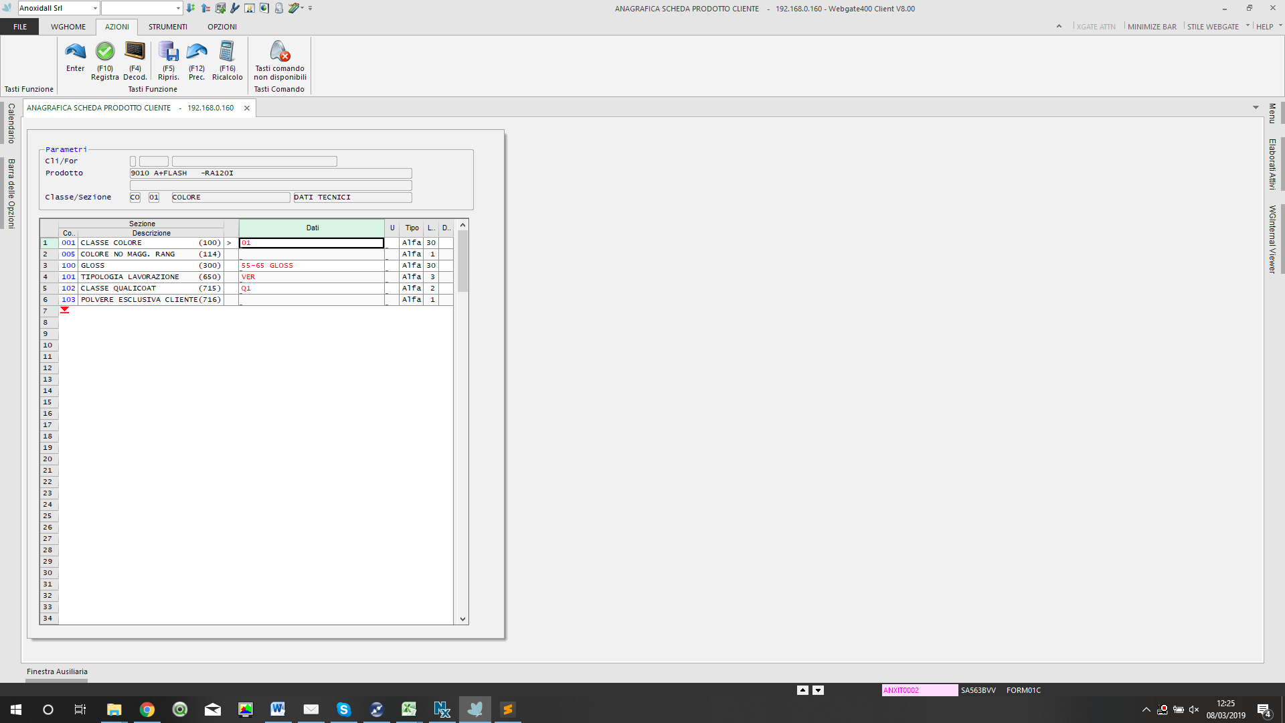Expand the Anoxidall Srl company dropdown

point(95,8)
